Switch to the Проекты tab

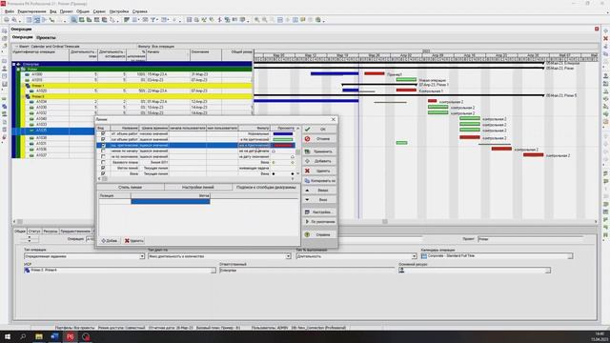47,38
